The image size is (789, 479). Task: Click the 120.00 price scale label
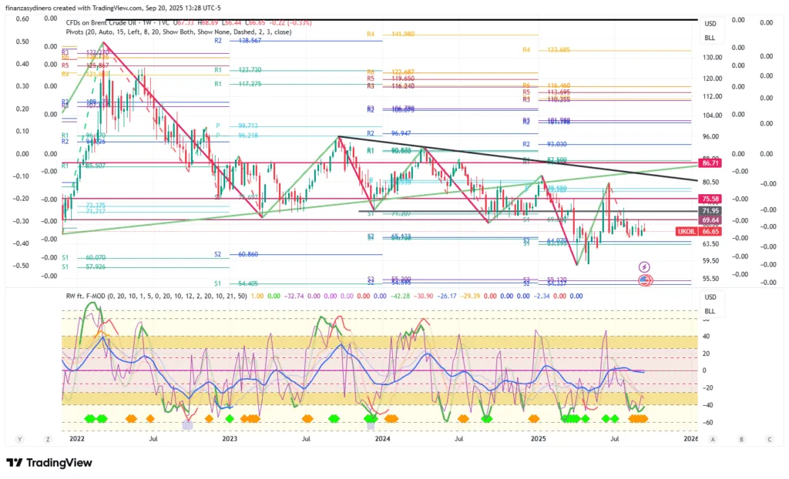click(x=712, y=79)
